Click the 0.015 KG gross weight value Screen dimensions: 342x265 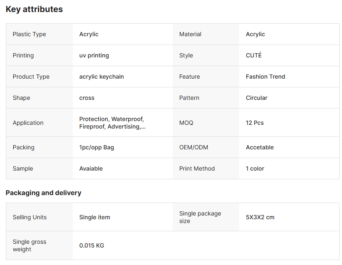point(92,245)
